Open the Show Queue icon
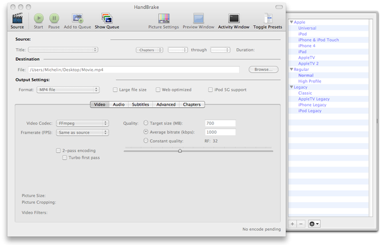384x245 pixels. coord(107,19)
